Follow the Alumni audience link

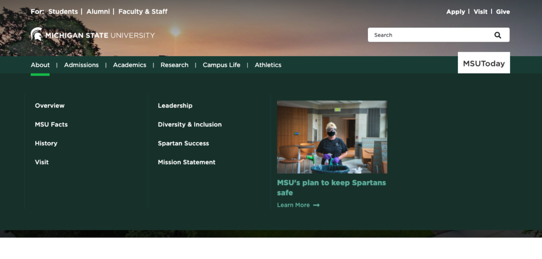[98, 12]
